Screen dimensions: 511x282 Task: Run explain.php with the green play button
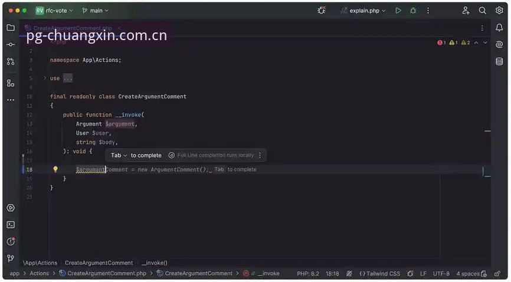[x=398, y=11]
